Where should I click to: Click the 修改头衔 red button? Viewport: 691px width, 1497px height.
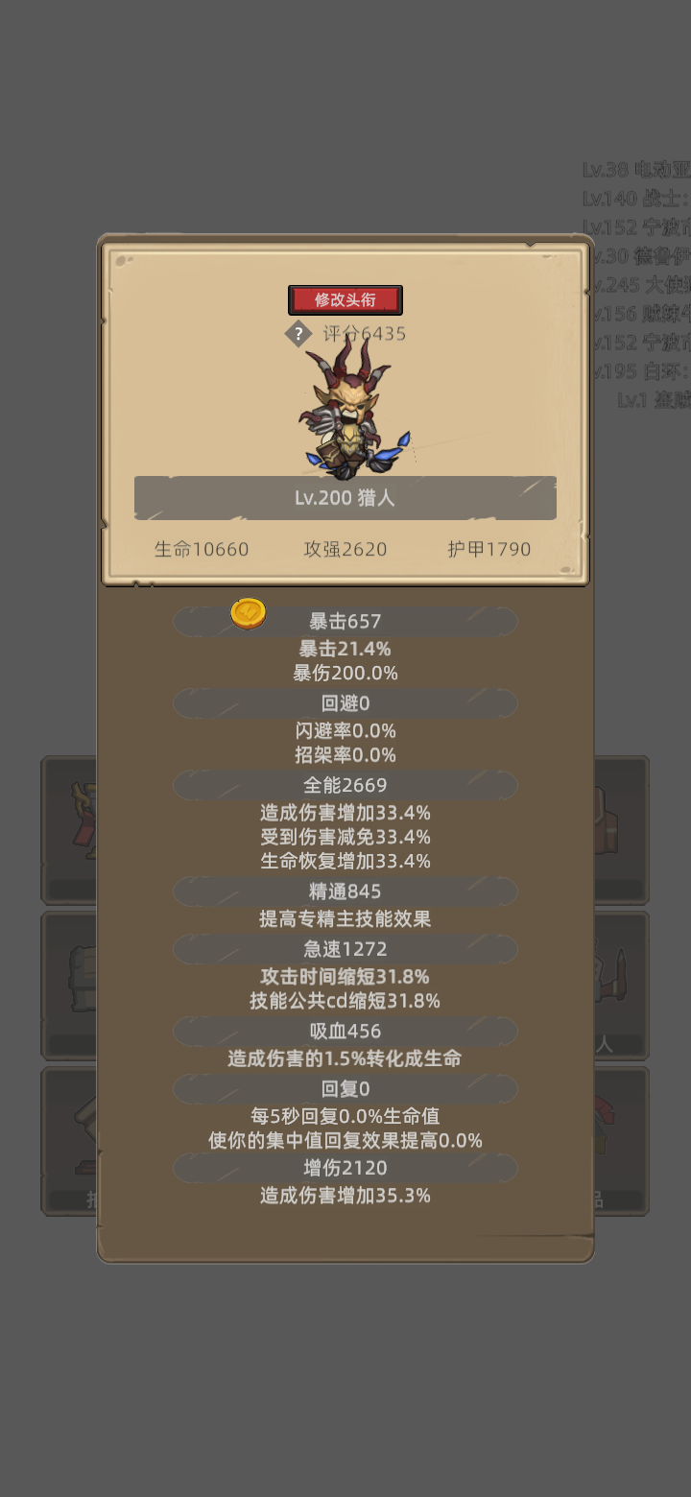(345, 299)
